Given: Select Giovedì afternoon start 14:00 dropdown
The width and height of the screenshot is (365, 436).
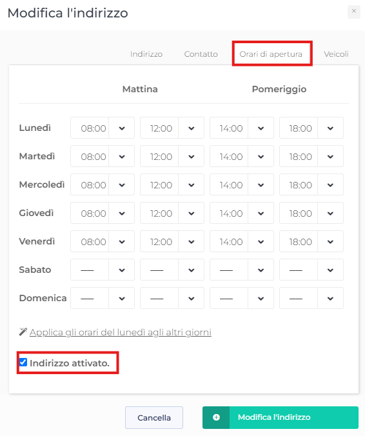Looking at the screenshot, I should [242, 213].
